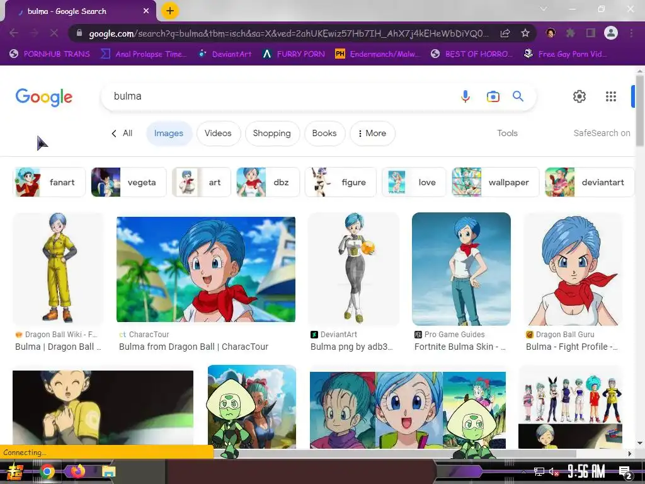Click the muted volume tray icon
Viewport: 645px width, 484px height.
pos(554,471)
